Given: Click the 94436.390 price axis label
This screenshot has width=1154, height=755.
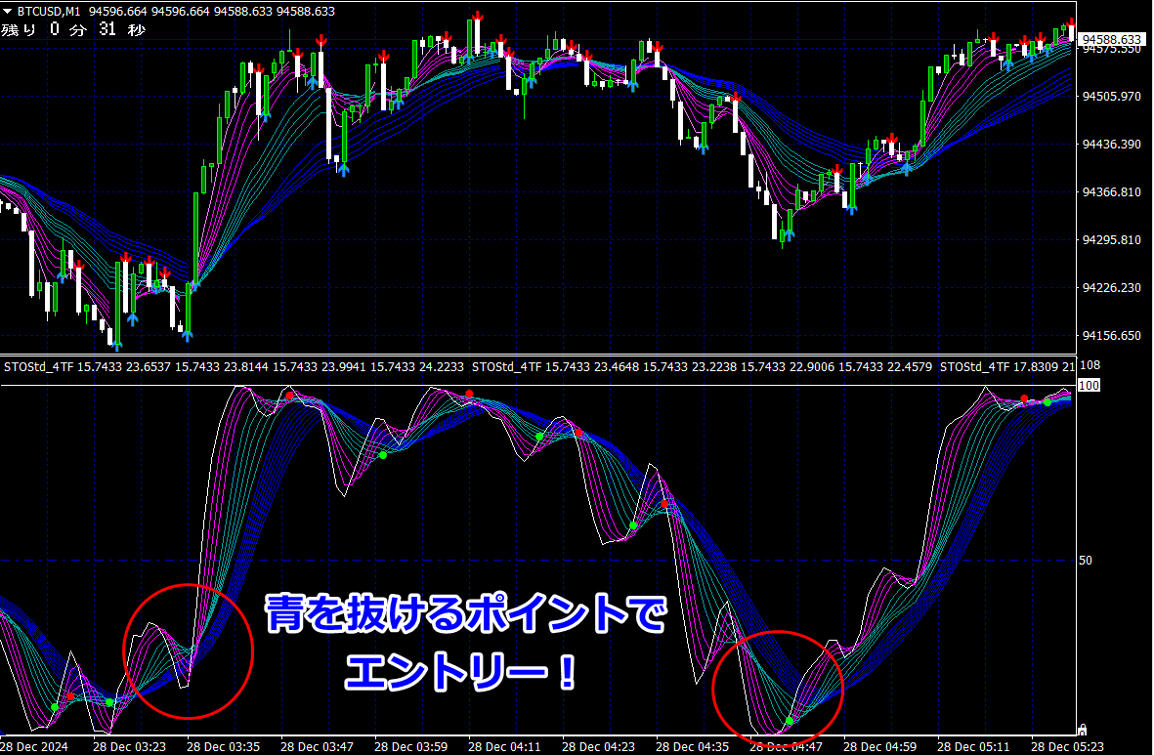Looking at the screenshot, I should 1111,145.
